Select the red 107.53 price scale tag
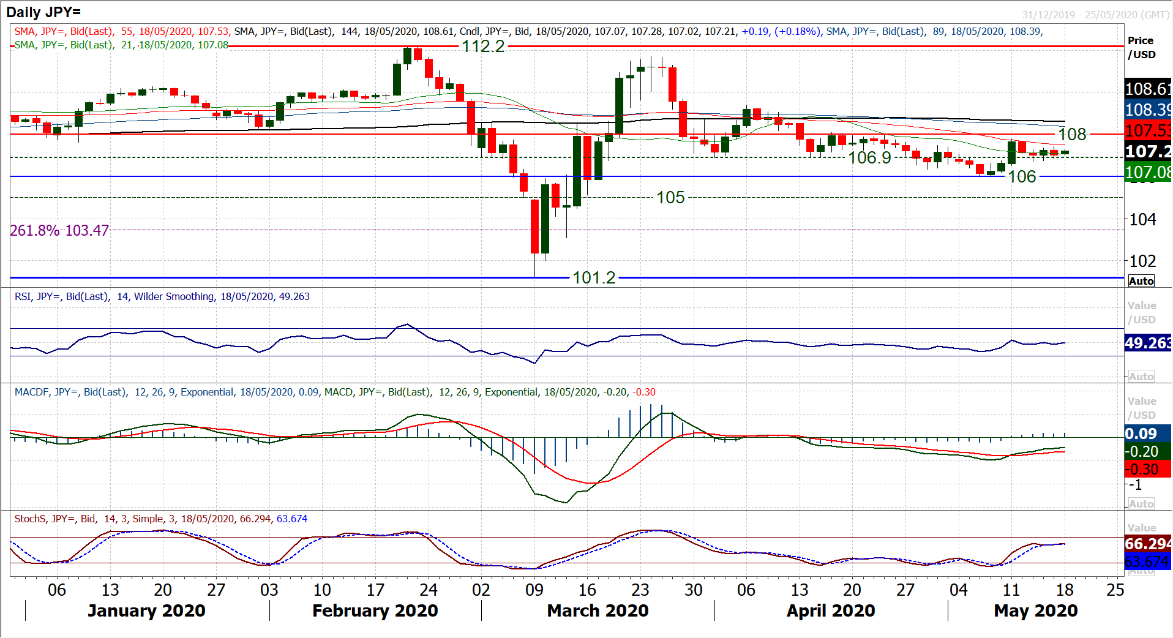Viewport: 1173px width, 638px height. 1148,130
